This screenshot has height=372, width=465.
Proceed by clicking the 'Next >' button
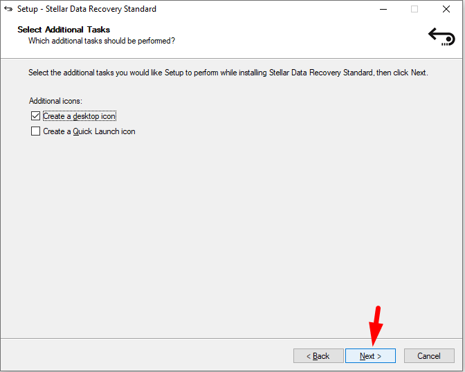[x=370, y=355]
